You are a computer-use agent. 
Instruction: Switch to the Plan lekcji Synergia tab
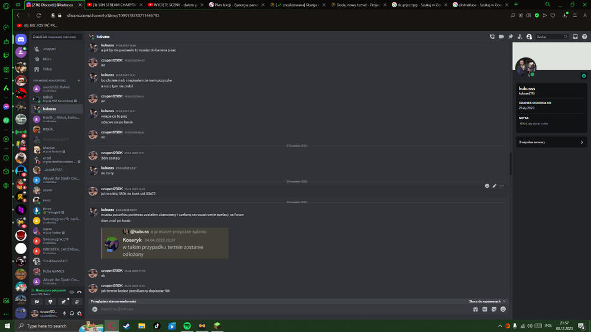(236, 5)
